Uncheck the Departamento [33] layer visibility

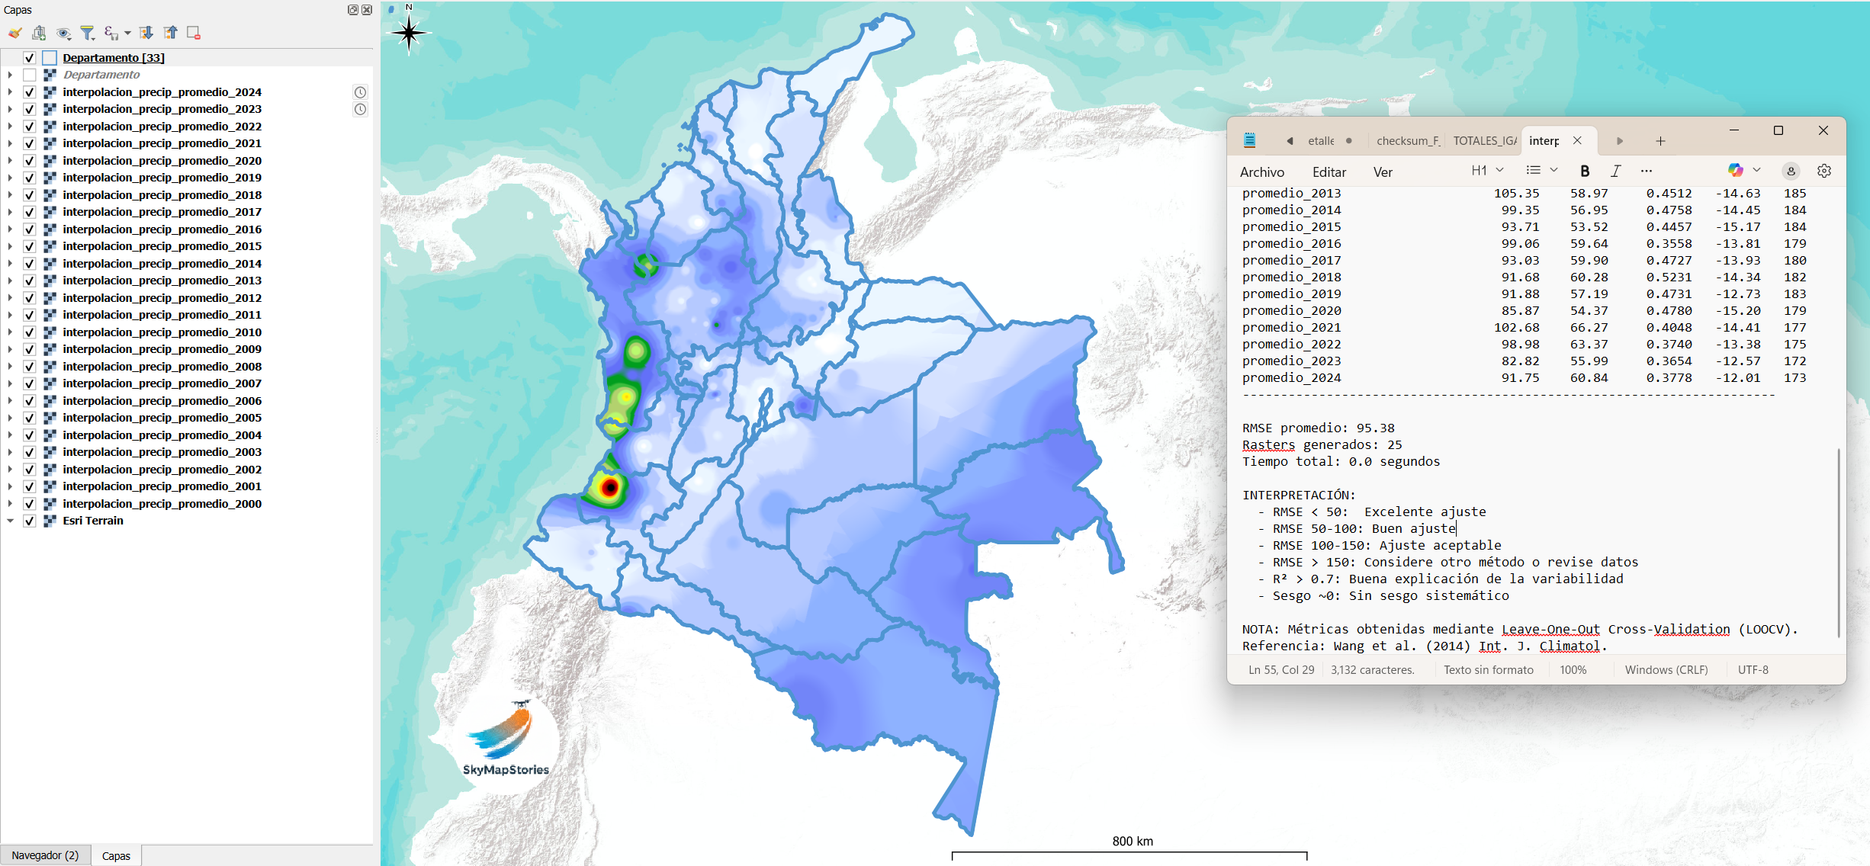[x=29, y=58]
